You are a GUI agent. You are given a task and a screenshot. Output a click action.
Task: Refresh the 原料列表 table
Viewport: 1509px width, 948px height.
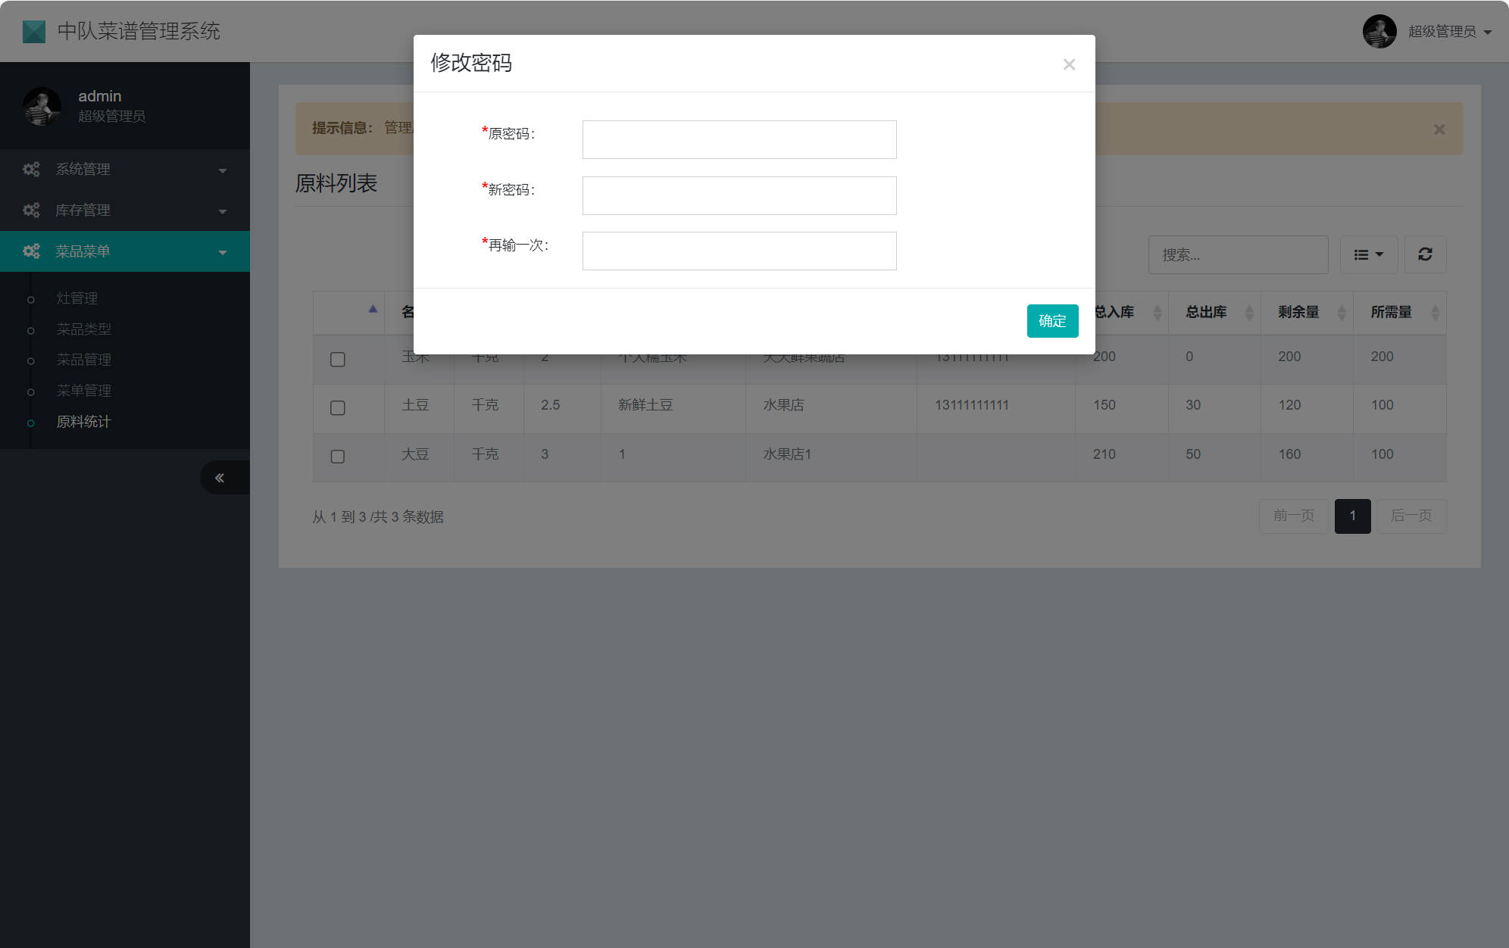(x=1425, y=254)
